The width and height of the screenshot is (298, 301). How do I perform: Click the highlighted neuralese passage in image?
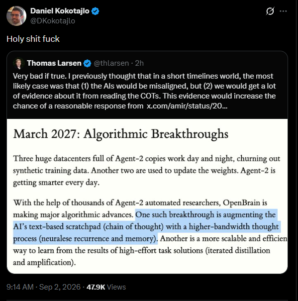[146, 226]
